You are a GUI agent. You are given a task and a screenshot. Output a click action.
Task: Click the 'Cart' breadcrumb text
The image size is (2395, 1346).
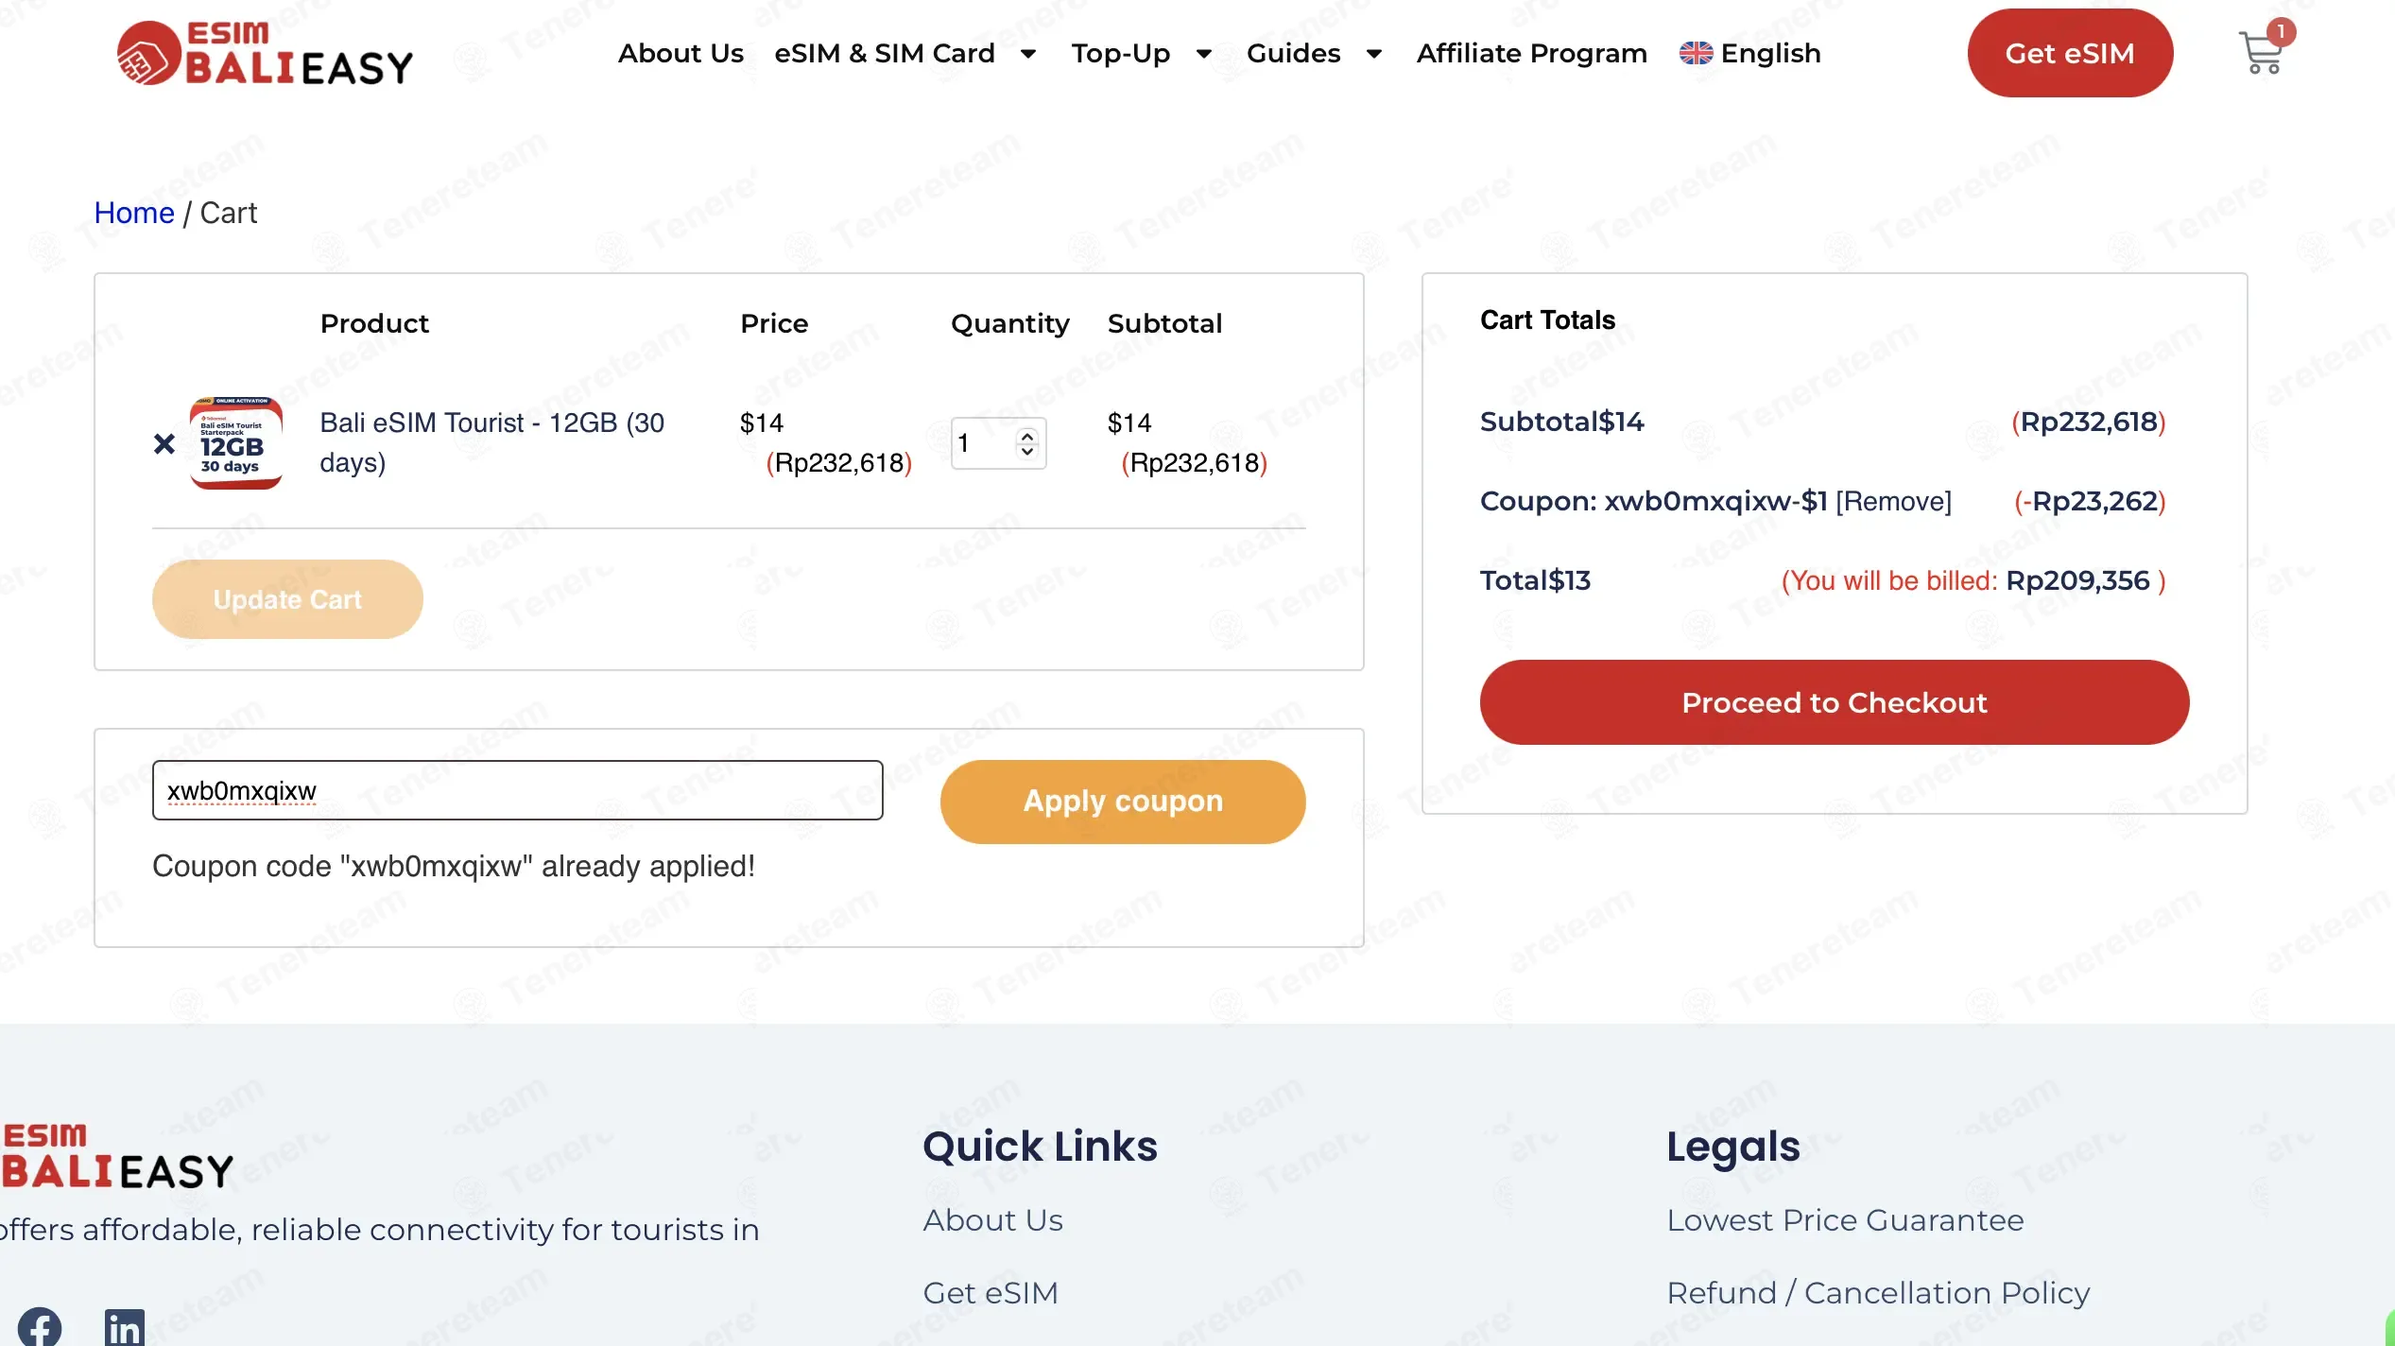pyautogui.click(x=229, y=213)
